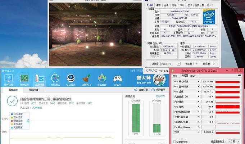Screen dimensions: 245x144
Task: Click GPU 温度 75.0 °C value
Action: click(x=208, y=92)
